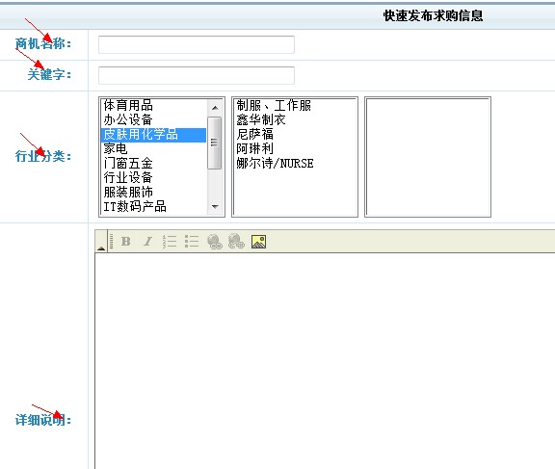555x469 pixels.
Task: Click the industry list scroll-down arrow
Action: tap(215, 206)
